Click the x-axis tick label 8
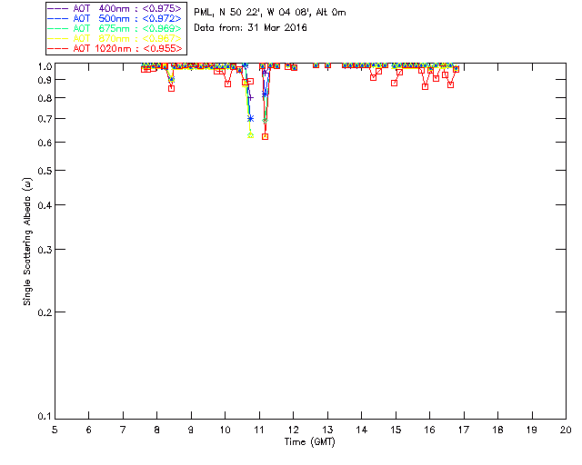The width and height of the screenshot is (582, 465). click(x=157, y=430)
